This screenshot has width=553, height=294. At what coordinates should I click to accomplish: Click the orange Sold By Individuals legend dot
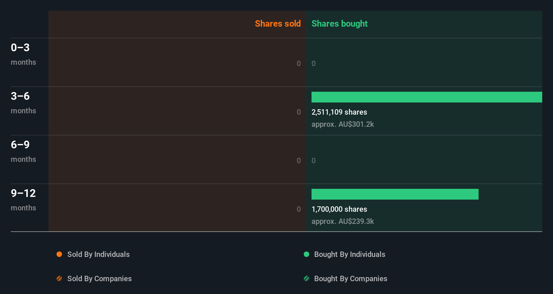59,254
